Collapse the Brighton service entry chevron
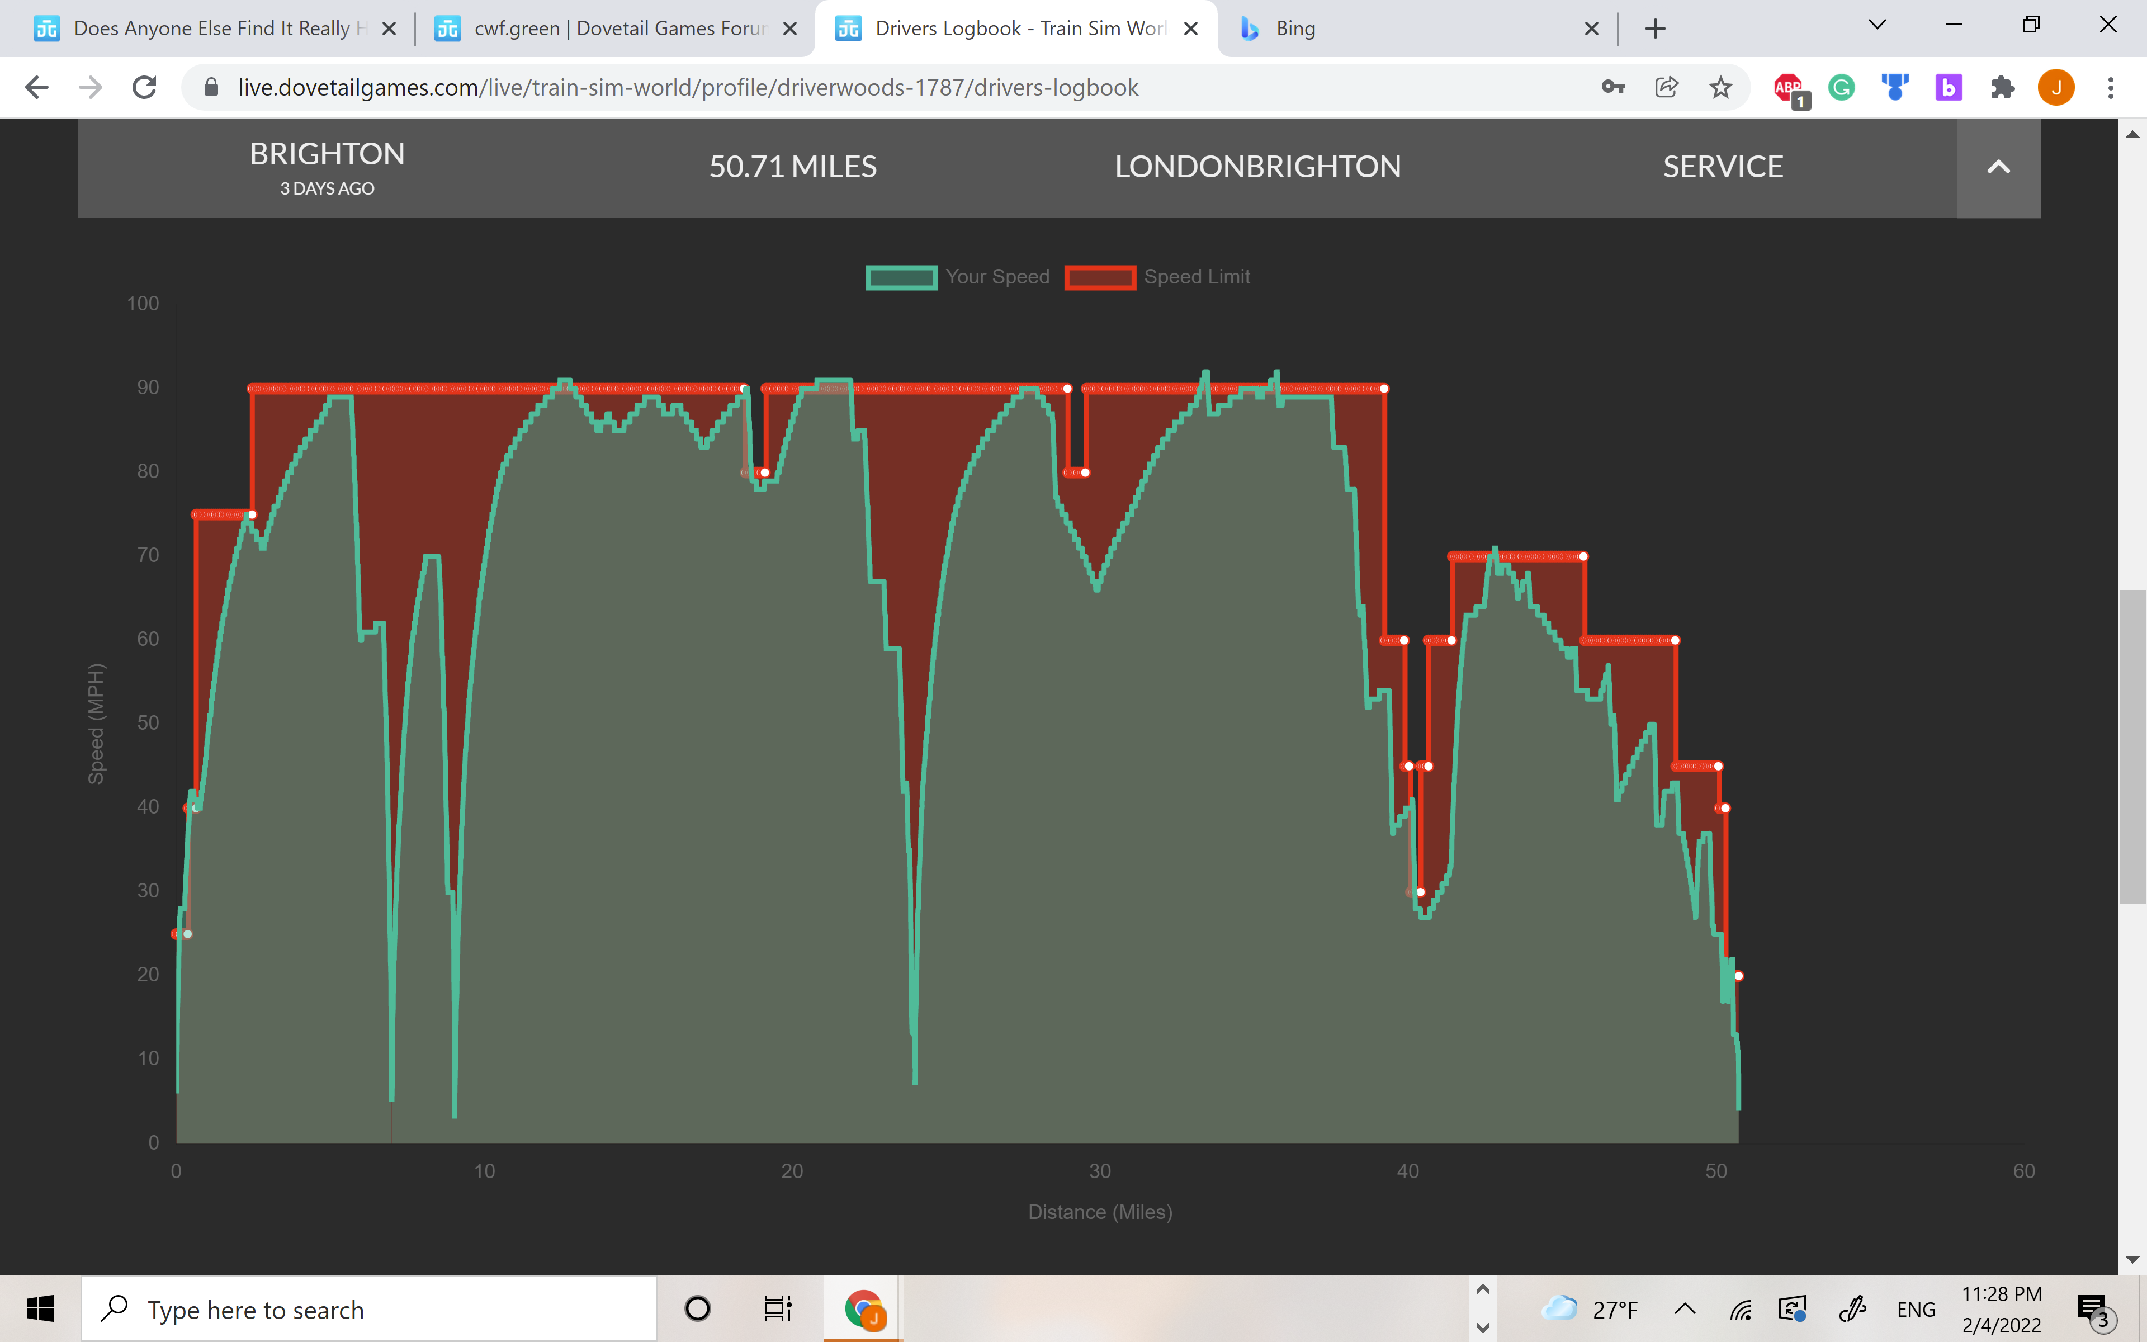This screenshot has width=2147, height=1342. 1998,167
